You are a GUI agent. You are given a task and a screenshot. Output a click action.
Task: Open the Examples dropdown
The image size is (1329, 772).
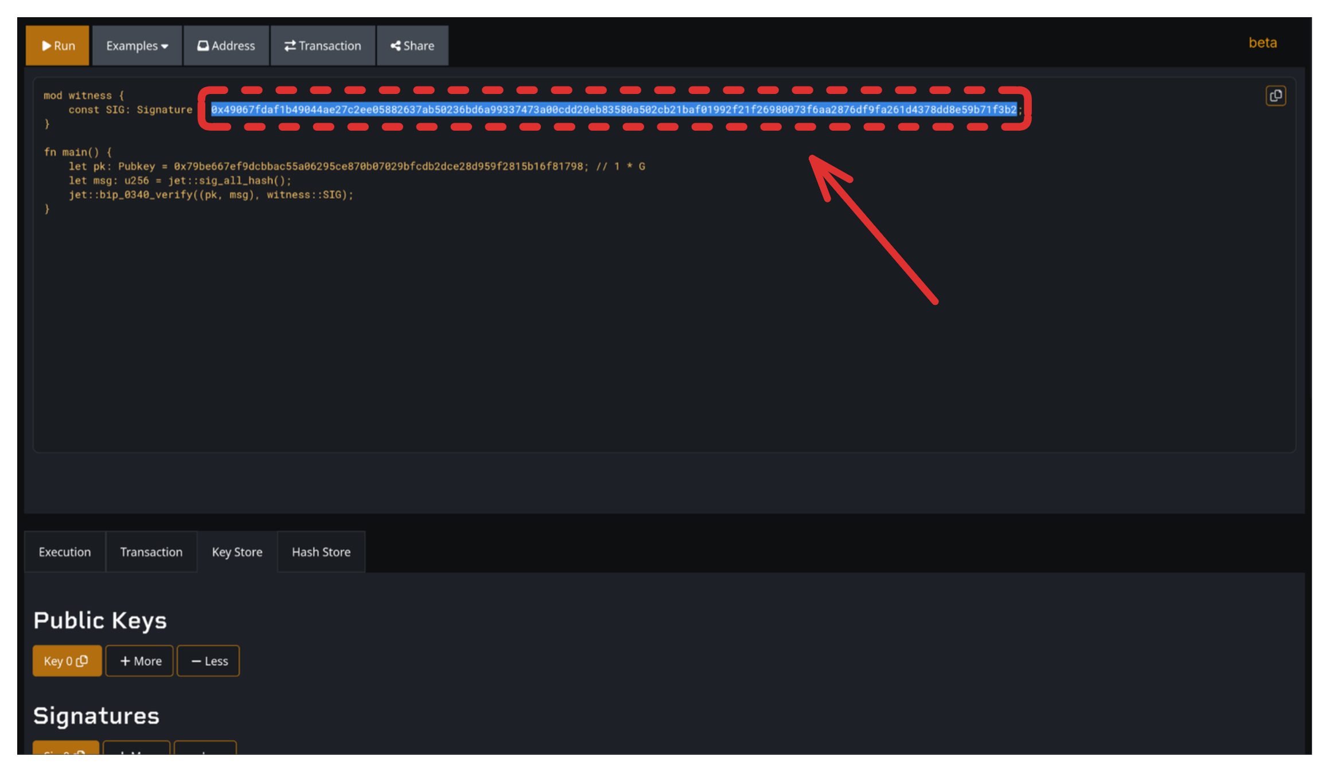click(136, 45)
